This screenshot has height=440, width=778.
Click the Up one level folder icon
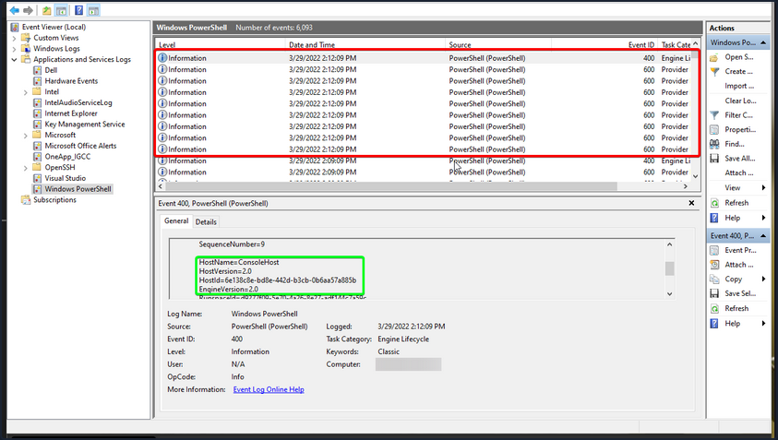pyautogui.click(x=47, y=10)
